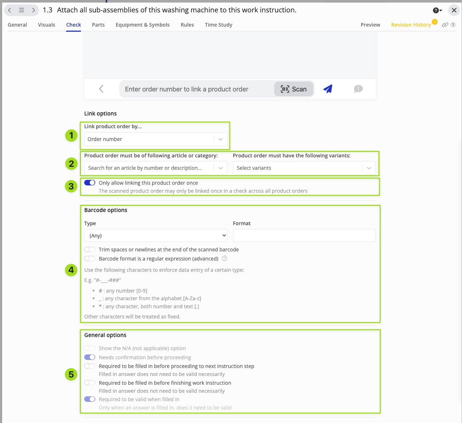Open the hamburger menu icon

coord(21,10)
